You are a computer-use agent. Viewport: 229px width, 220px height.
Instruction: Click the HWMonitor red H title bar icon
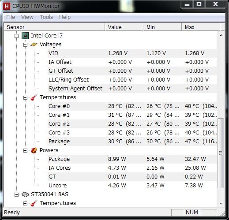(7, 6)
